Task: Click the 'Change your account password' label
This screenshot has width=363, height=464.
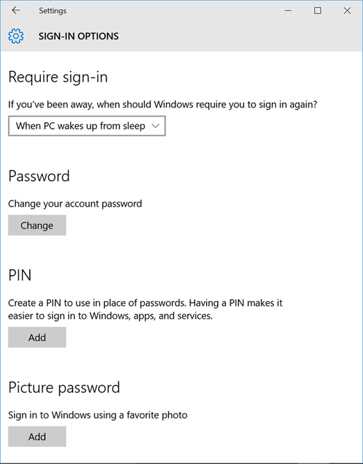Action: (x=75, y=203)
